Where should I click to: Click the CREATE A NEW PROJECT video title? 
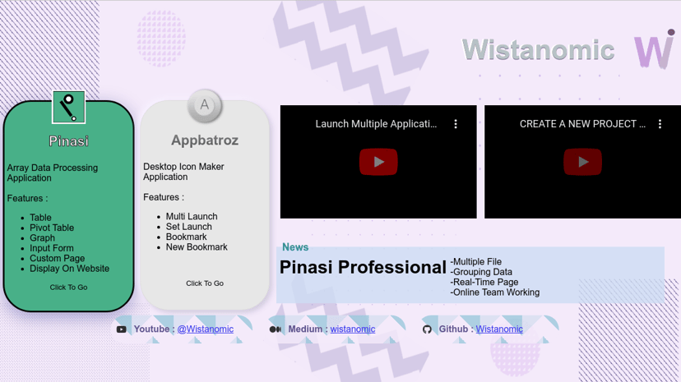click(x=582, y=124)
